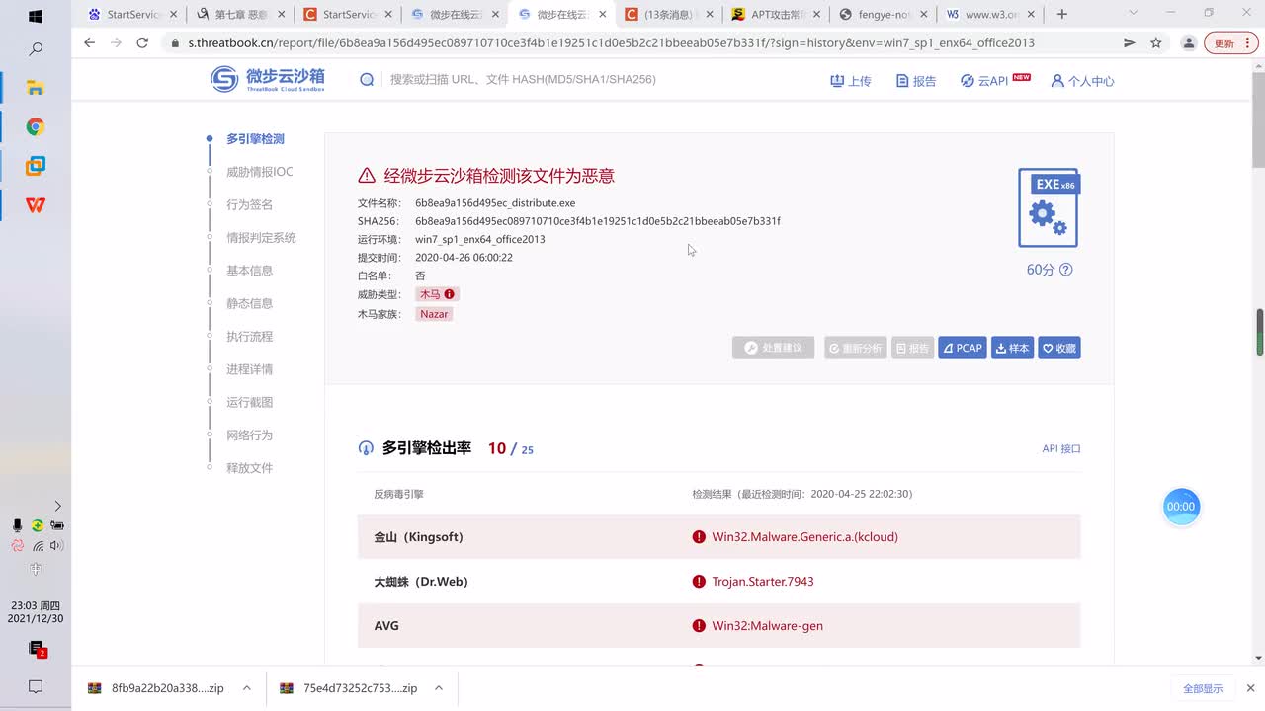Click the browser profile avatar icon
Screen dimensions: 1265x711
pyautogui.click(x=1189, y=43)
